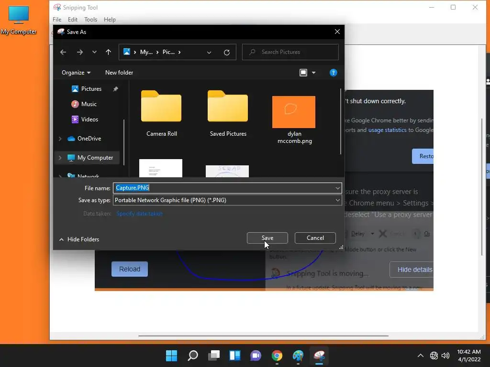This screenshot has width=490, height=367.
Task: Open the Organize menu
Action: [x=76, y=73]
